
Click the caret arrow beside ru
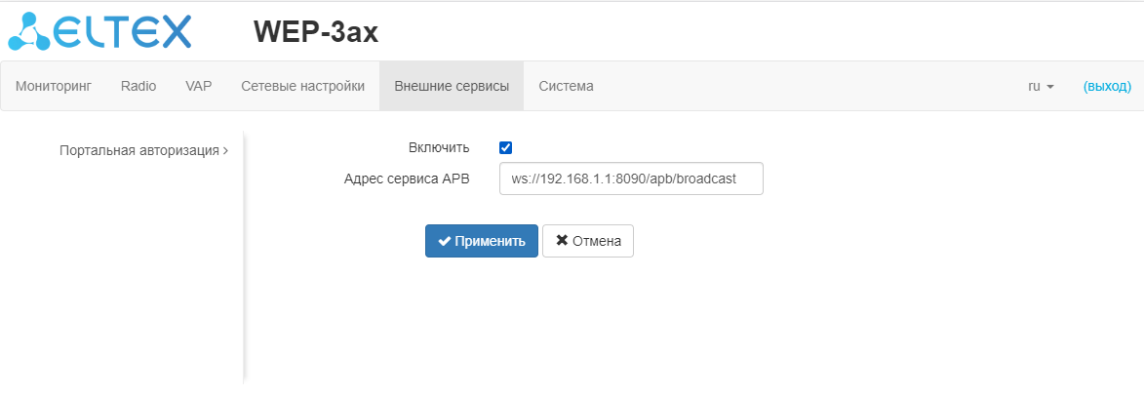point(1050,87)
